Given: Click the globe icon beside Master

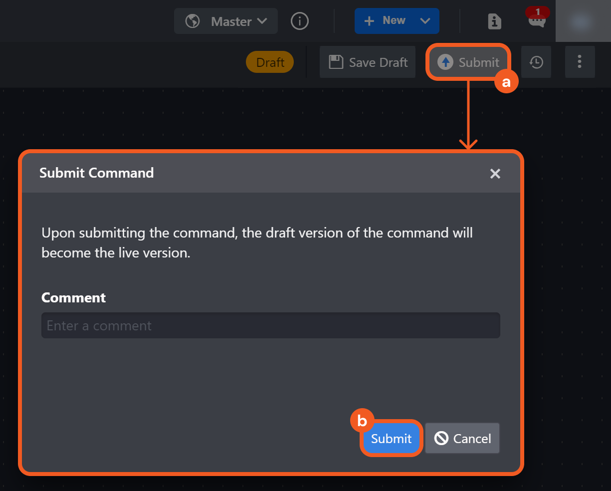Looking at the screenshot, I should point(193,21).
